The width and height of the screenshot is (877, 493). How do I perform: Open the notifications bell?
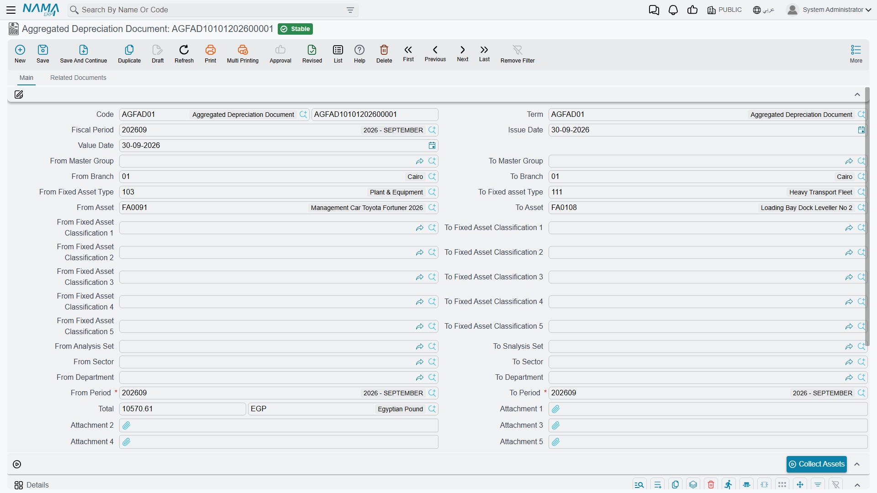pyautogui.click(x=673, y=10)
